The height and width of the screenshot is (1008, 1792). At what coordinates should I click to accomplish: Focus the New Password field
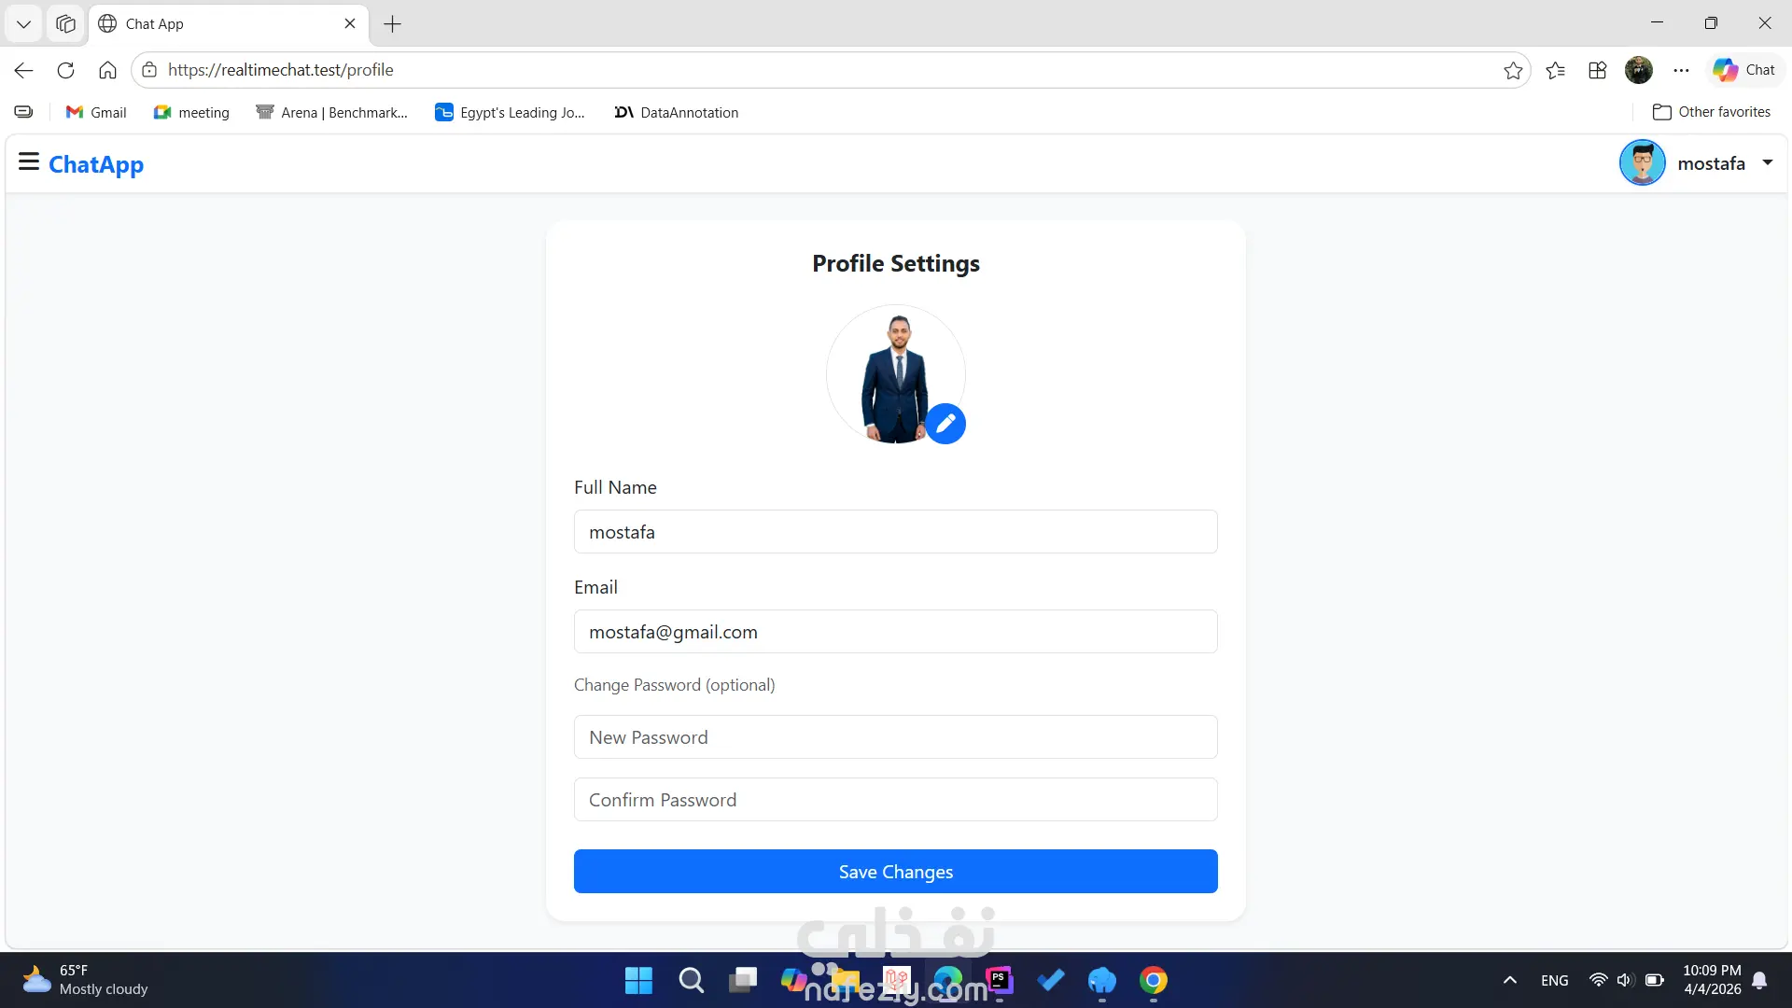[x=895, y=737]
